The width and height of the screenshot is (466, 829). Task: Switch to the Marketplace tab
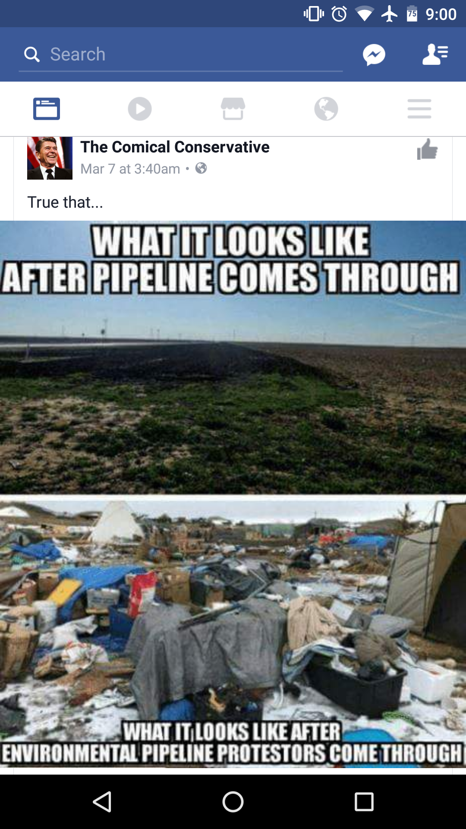coord(233,109)
